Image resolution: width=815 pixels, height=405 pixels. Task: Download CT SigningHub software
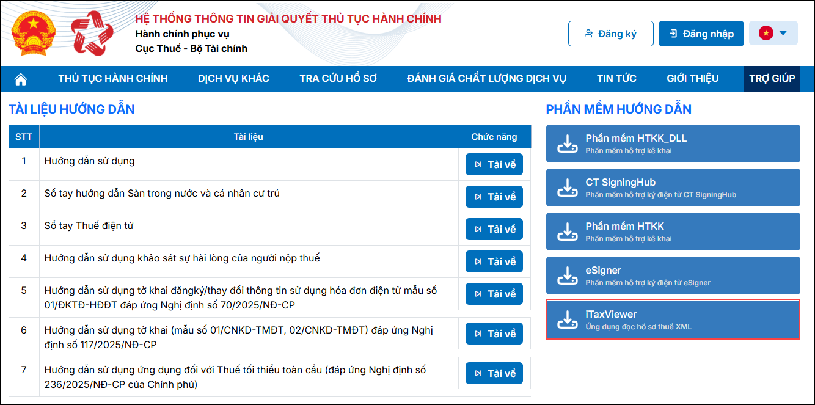(673, 188)
